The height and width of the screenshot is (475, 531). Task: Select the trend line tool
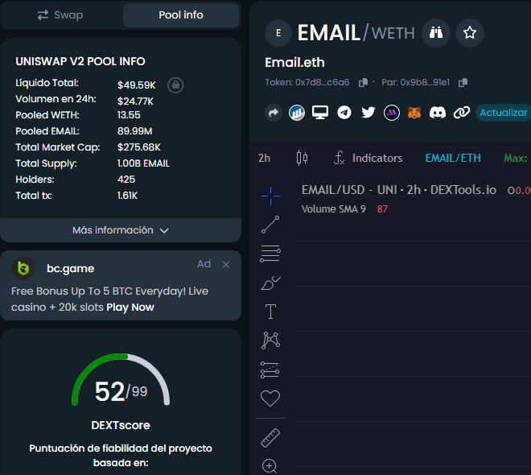[270, 225]
